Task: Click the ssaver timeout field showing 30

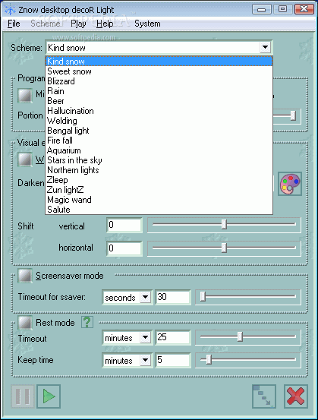Action: pyautogui.click(x=173, y=297)
